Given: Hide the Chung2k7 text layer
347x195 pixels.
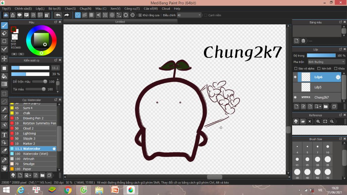Looking at the screenshot, I should point(295,97).
